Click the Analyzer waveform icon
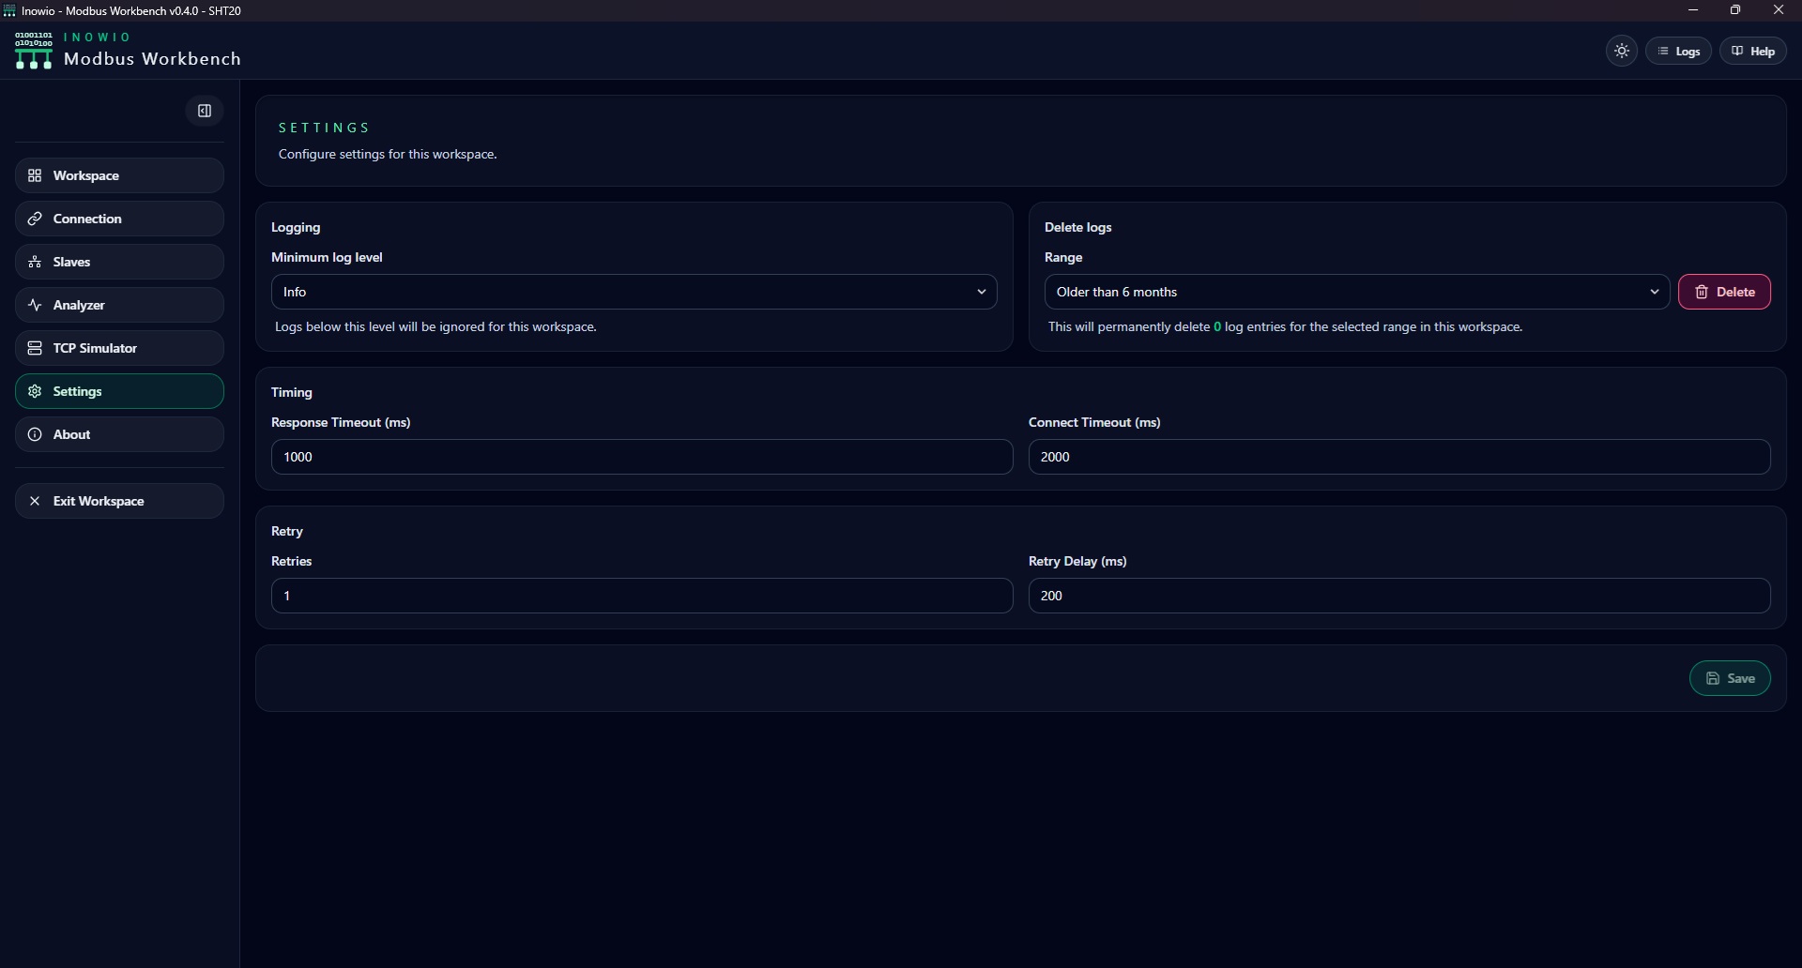This screenshot has width=1802, height=968. click(35, 305)
